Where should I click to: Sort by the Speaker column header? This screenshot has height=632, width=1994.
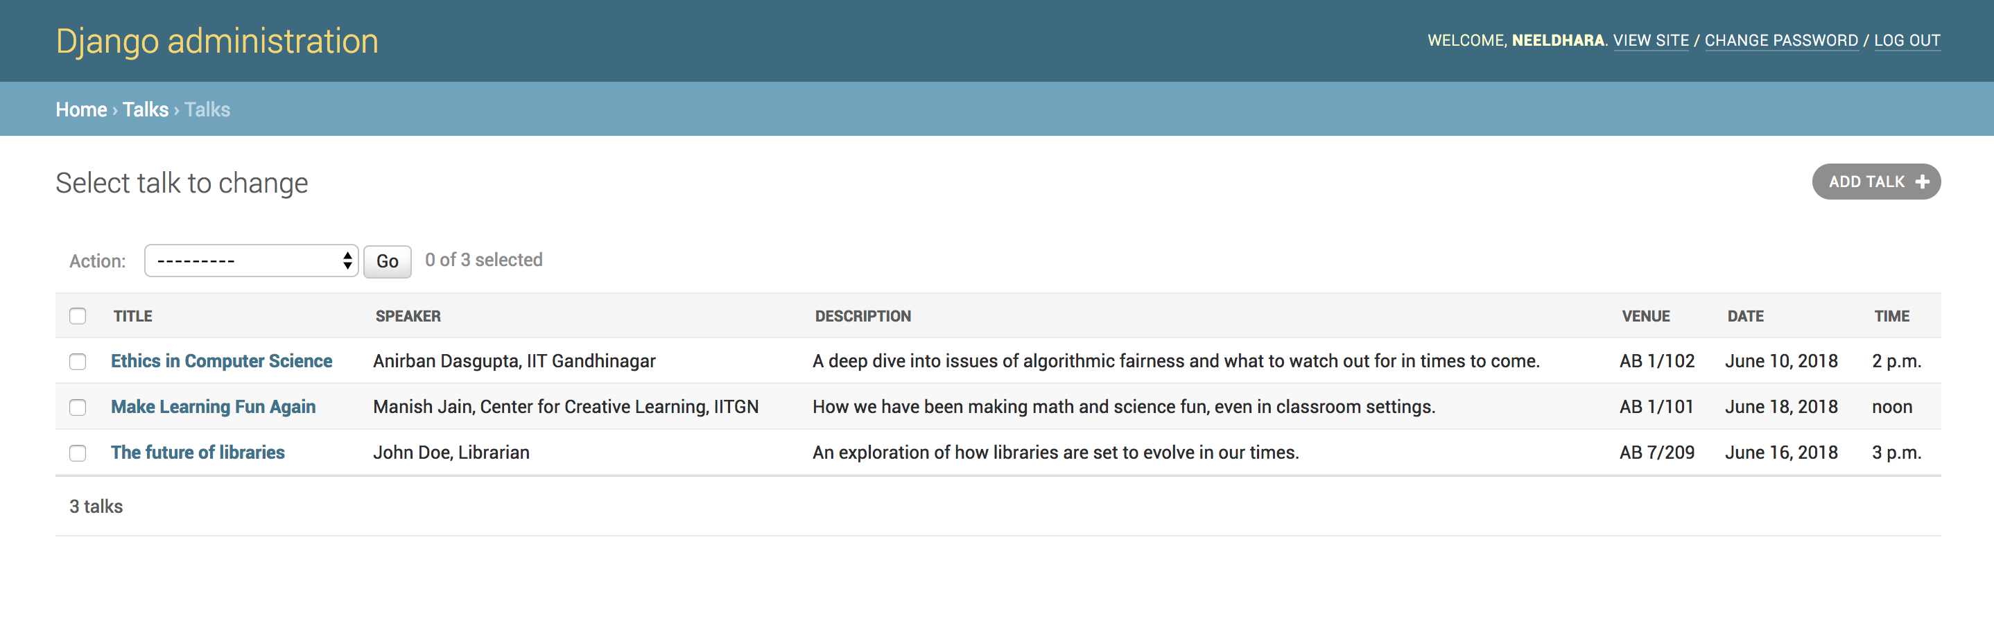408,315
